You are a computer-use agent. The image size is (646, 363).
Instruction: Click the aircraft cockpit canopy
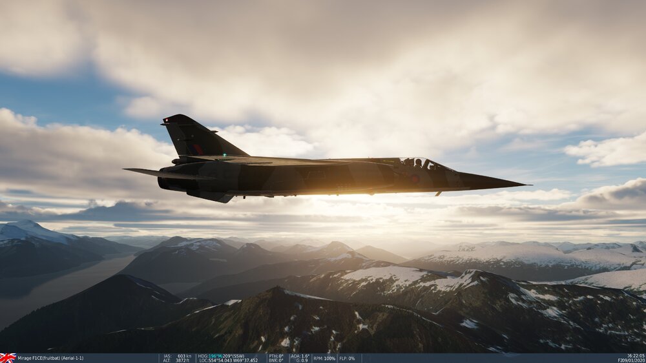click(417, 163)
